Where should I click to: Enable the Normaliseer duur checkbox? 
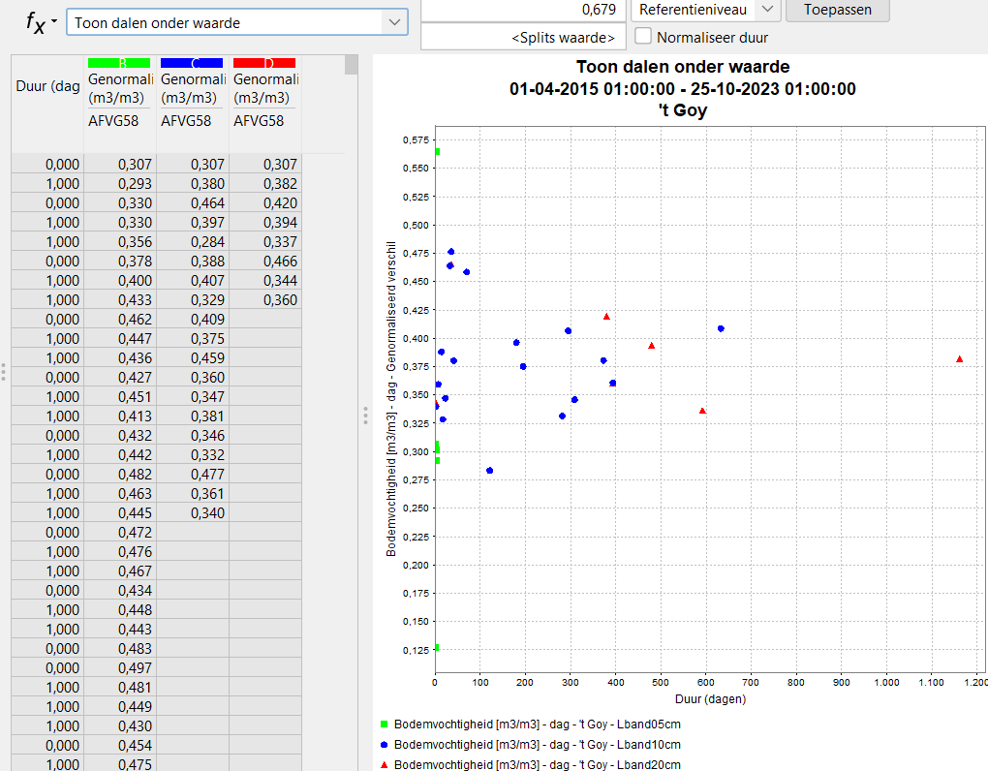(x=643, y=36)
